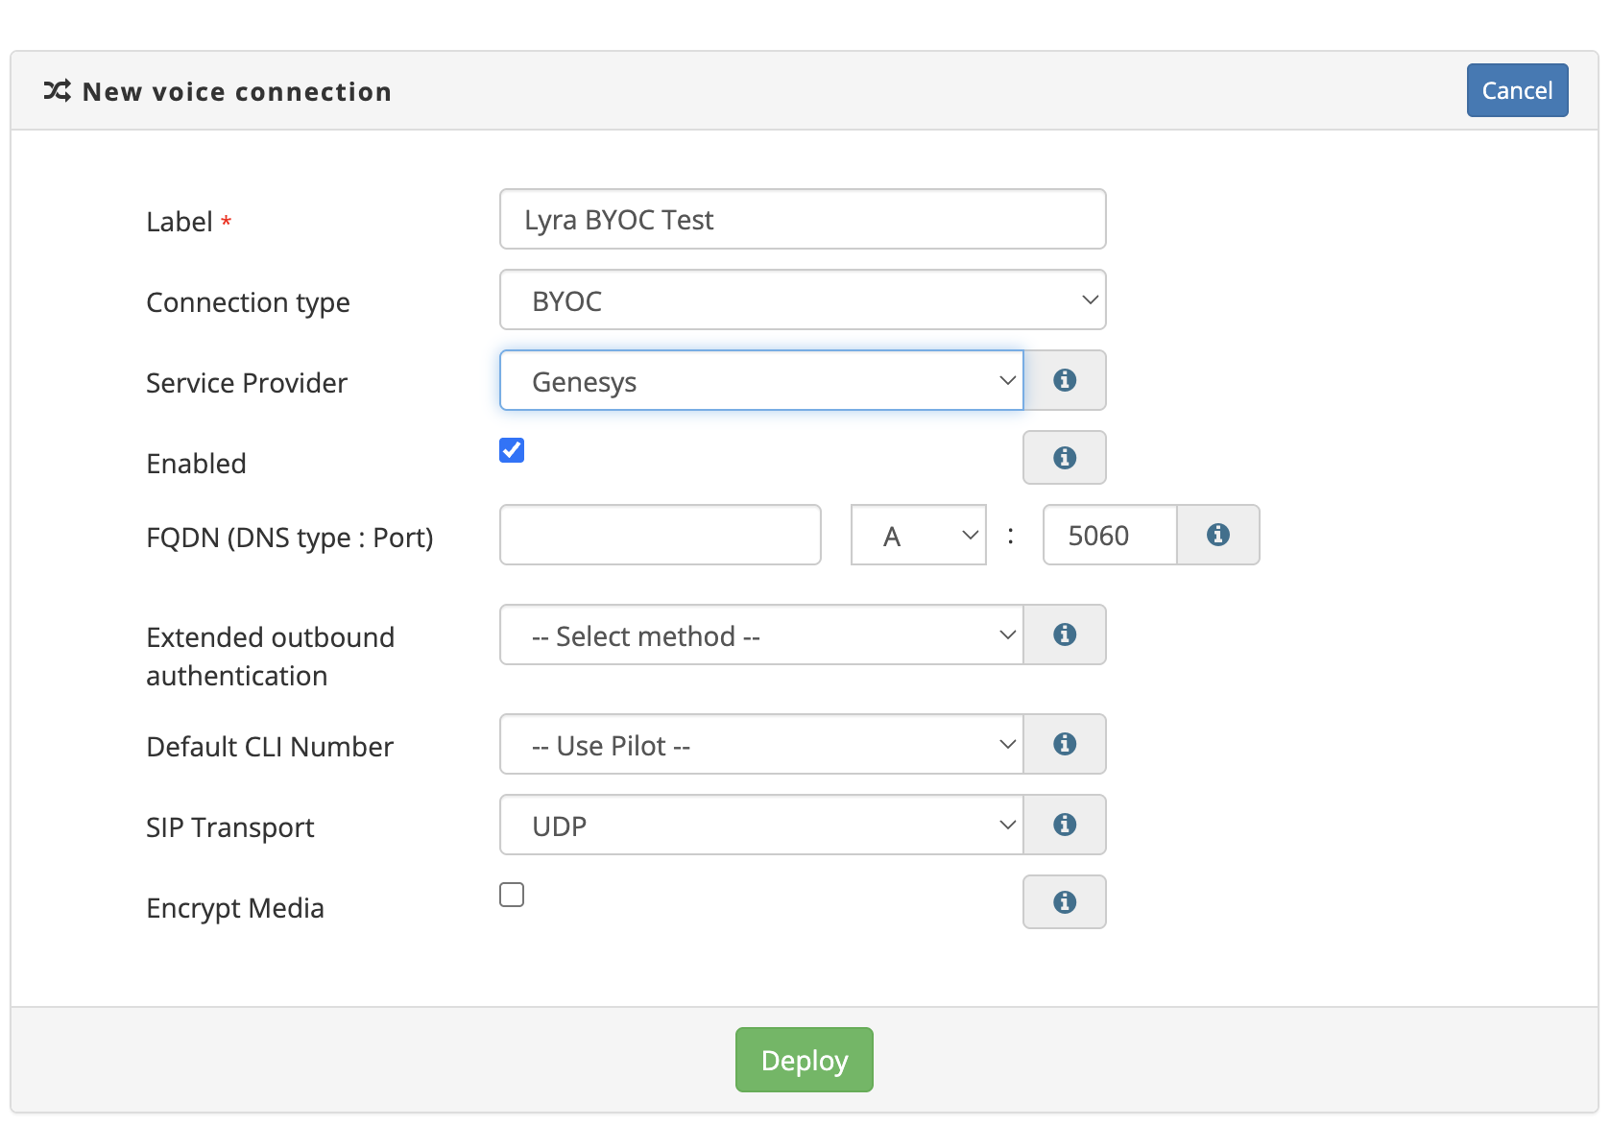Viewport: 1611px width, 1125px height.
Task: Click the info icon for Enabled
Action: (x=1064, y=458)
